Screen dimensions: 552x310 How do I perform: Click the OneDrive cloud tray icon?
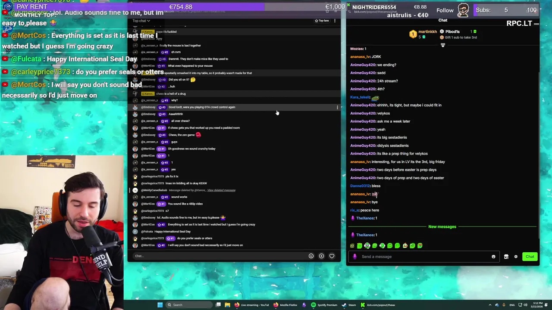pyautogui.click(x=497, y=305)
